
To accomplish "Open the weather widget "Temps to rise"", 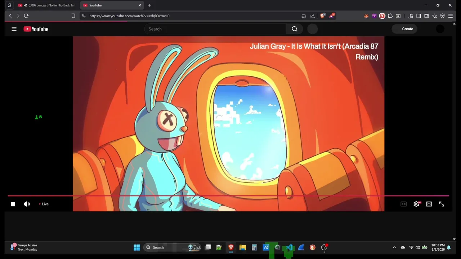I will (x=24, y=247).
